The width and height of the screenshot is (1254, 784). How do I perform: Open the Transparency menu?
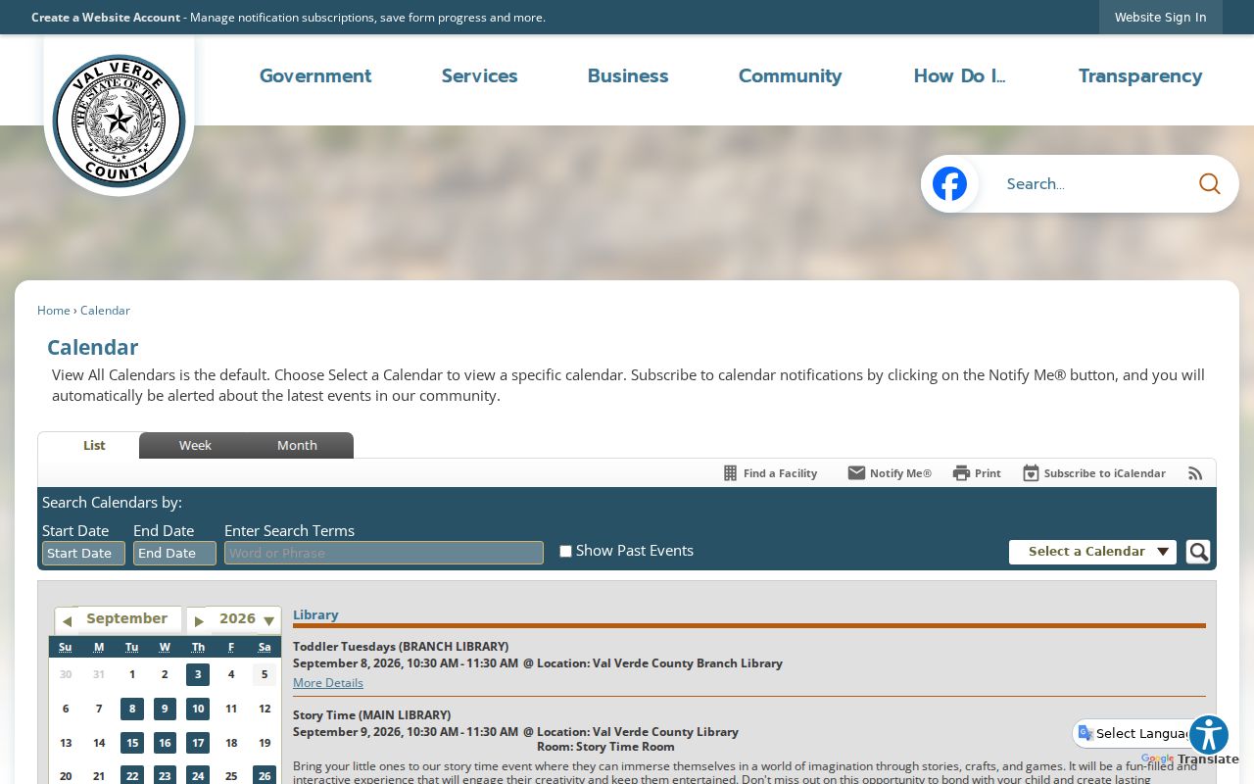pos(1140,75)
